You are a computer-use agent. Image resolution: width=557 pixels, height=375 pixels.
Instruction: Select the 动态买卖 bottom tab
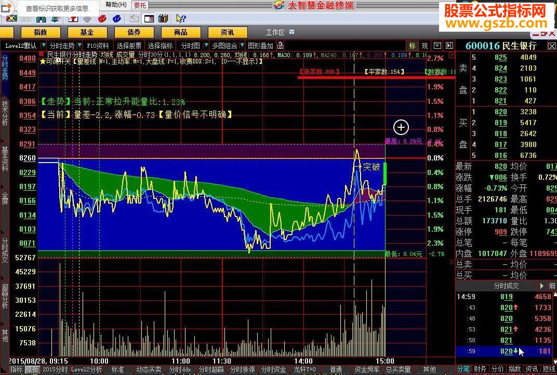149,369
